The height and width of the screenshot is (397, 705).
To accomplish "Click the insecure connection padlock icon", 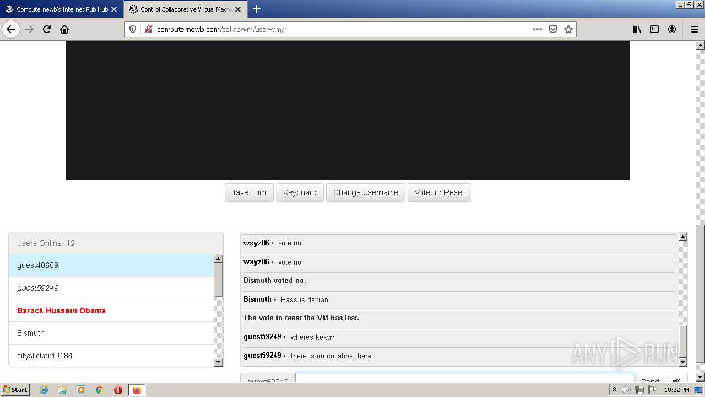I will click(x=148, y=29).
